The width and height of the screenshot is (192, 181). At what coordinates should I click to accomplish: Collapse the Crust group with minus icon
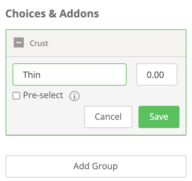tap(19, 42)
